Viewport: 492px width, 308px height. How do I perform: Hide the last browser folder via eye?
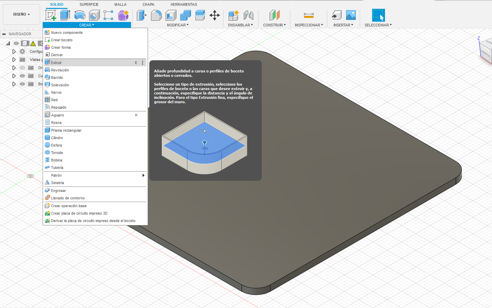[x=22, y=84]
